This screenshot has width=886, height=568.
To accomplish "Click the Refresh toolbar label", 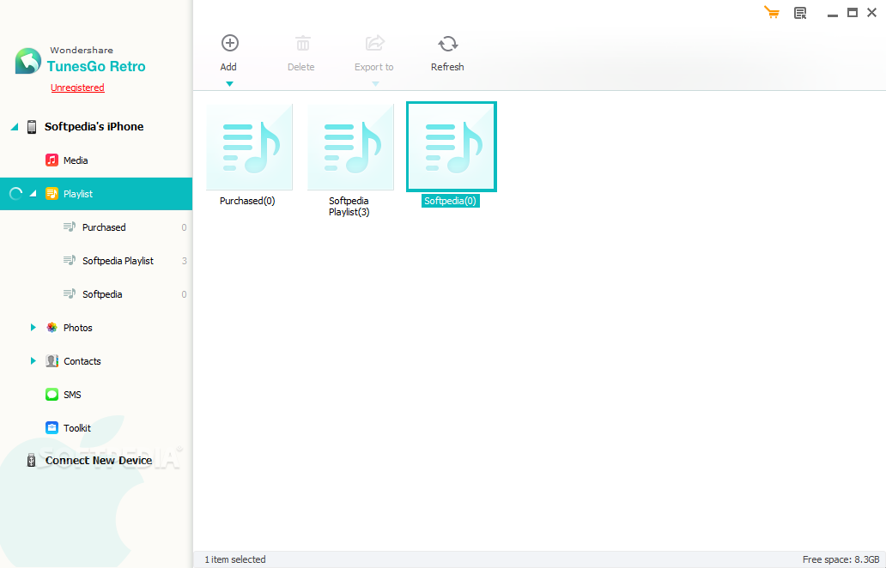I will point(447,67).
